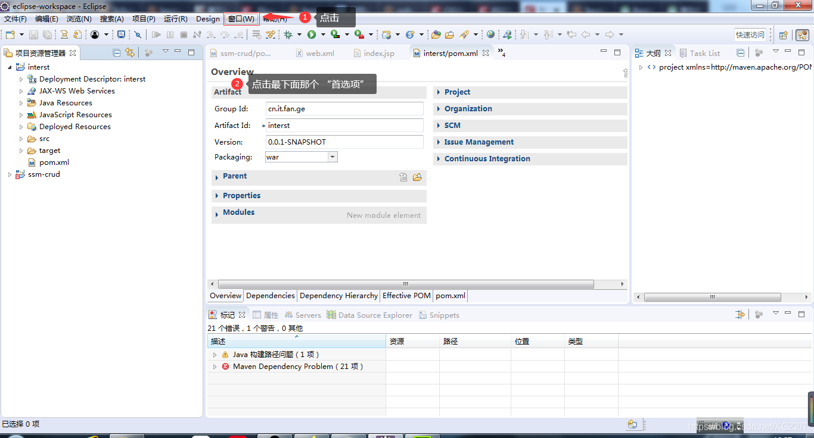Click Select Parent icon in Parent section
Viewport: 814px width, 438px height.
403,177
